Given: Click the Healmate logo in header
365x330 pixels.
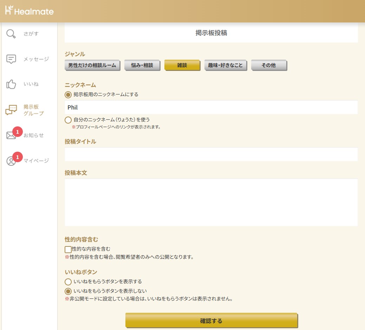Looking at the screenshot, I should [x=30, y=11].
